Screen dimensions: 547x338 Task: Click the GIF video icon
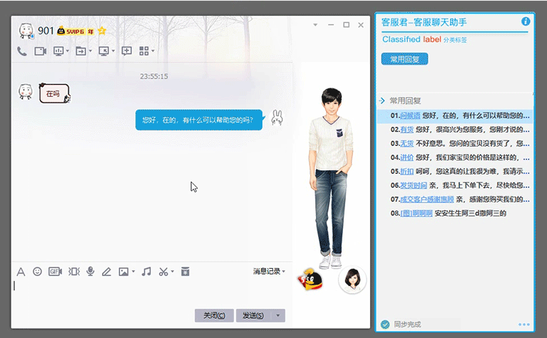55,272
